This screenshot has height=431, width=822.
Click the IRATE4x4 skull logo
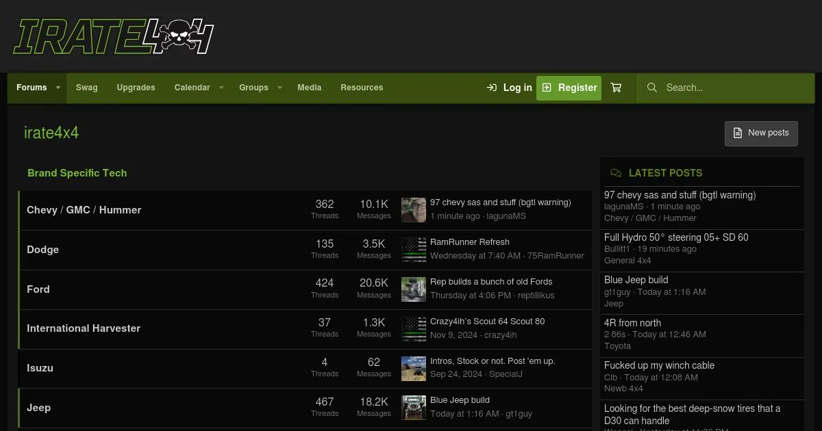(114, 36)
